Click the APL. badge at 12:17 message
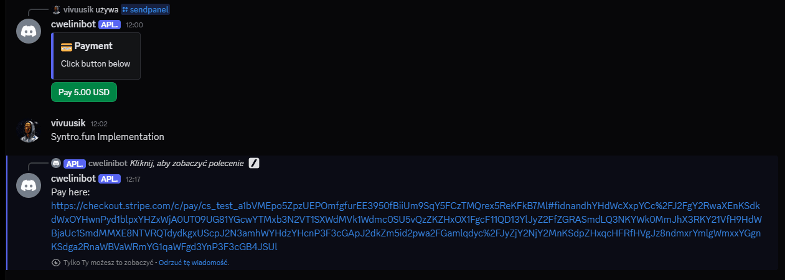The width and height of the screenshot is (785, 280). tap(110, 179)
